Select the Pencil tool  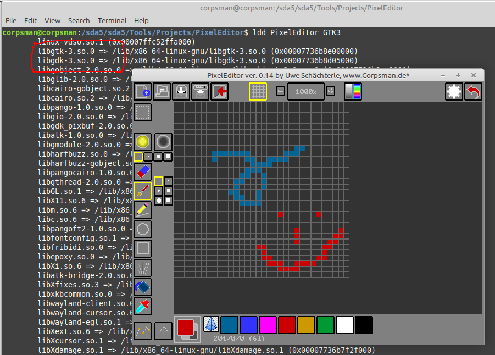coord(142,209)
